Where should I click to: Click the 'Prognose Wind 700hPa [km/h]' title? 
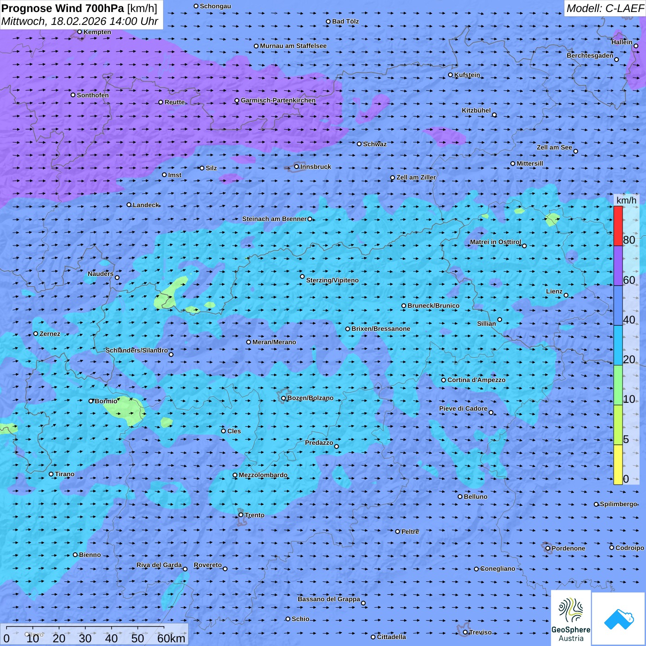click(x=79, y=8)
